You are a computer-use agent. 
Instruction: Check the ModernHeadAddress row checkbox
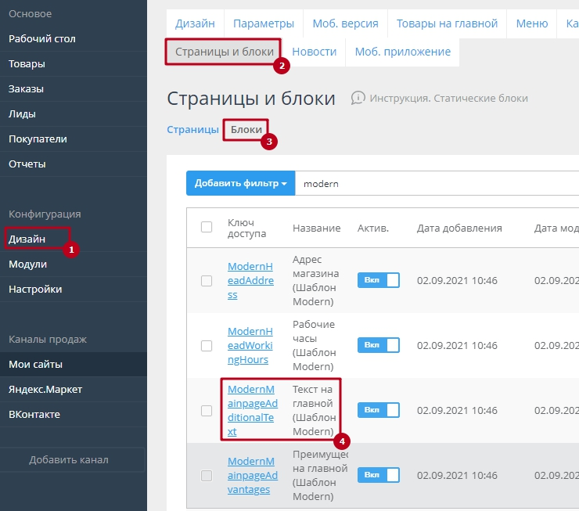click(x=207, y=280)
